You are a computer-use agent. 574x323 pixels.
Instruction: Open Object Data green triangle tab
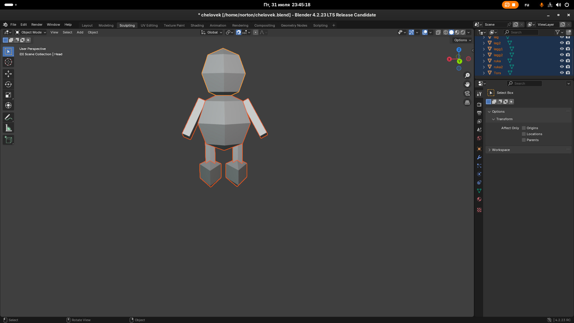[479, 191]
